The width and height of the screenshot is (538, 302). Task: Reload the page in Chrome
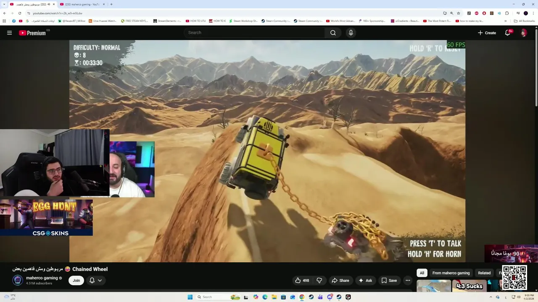pos(20,13)
